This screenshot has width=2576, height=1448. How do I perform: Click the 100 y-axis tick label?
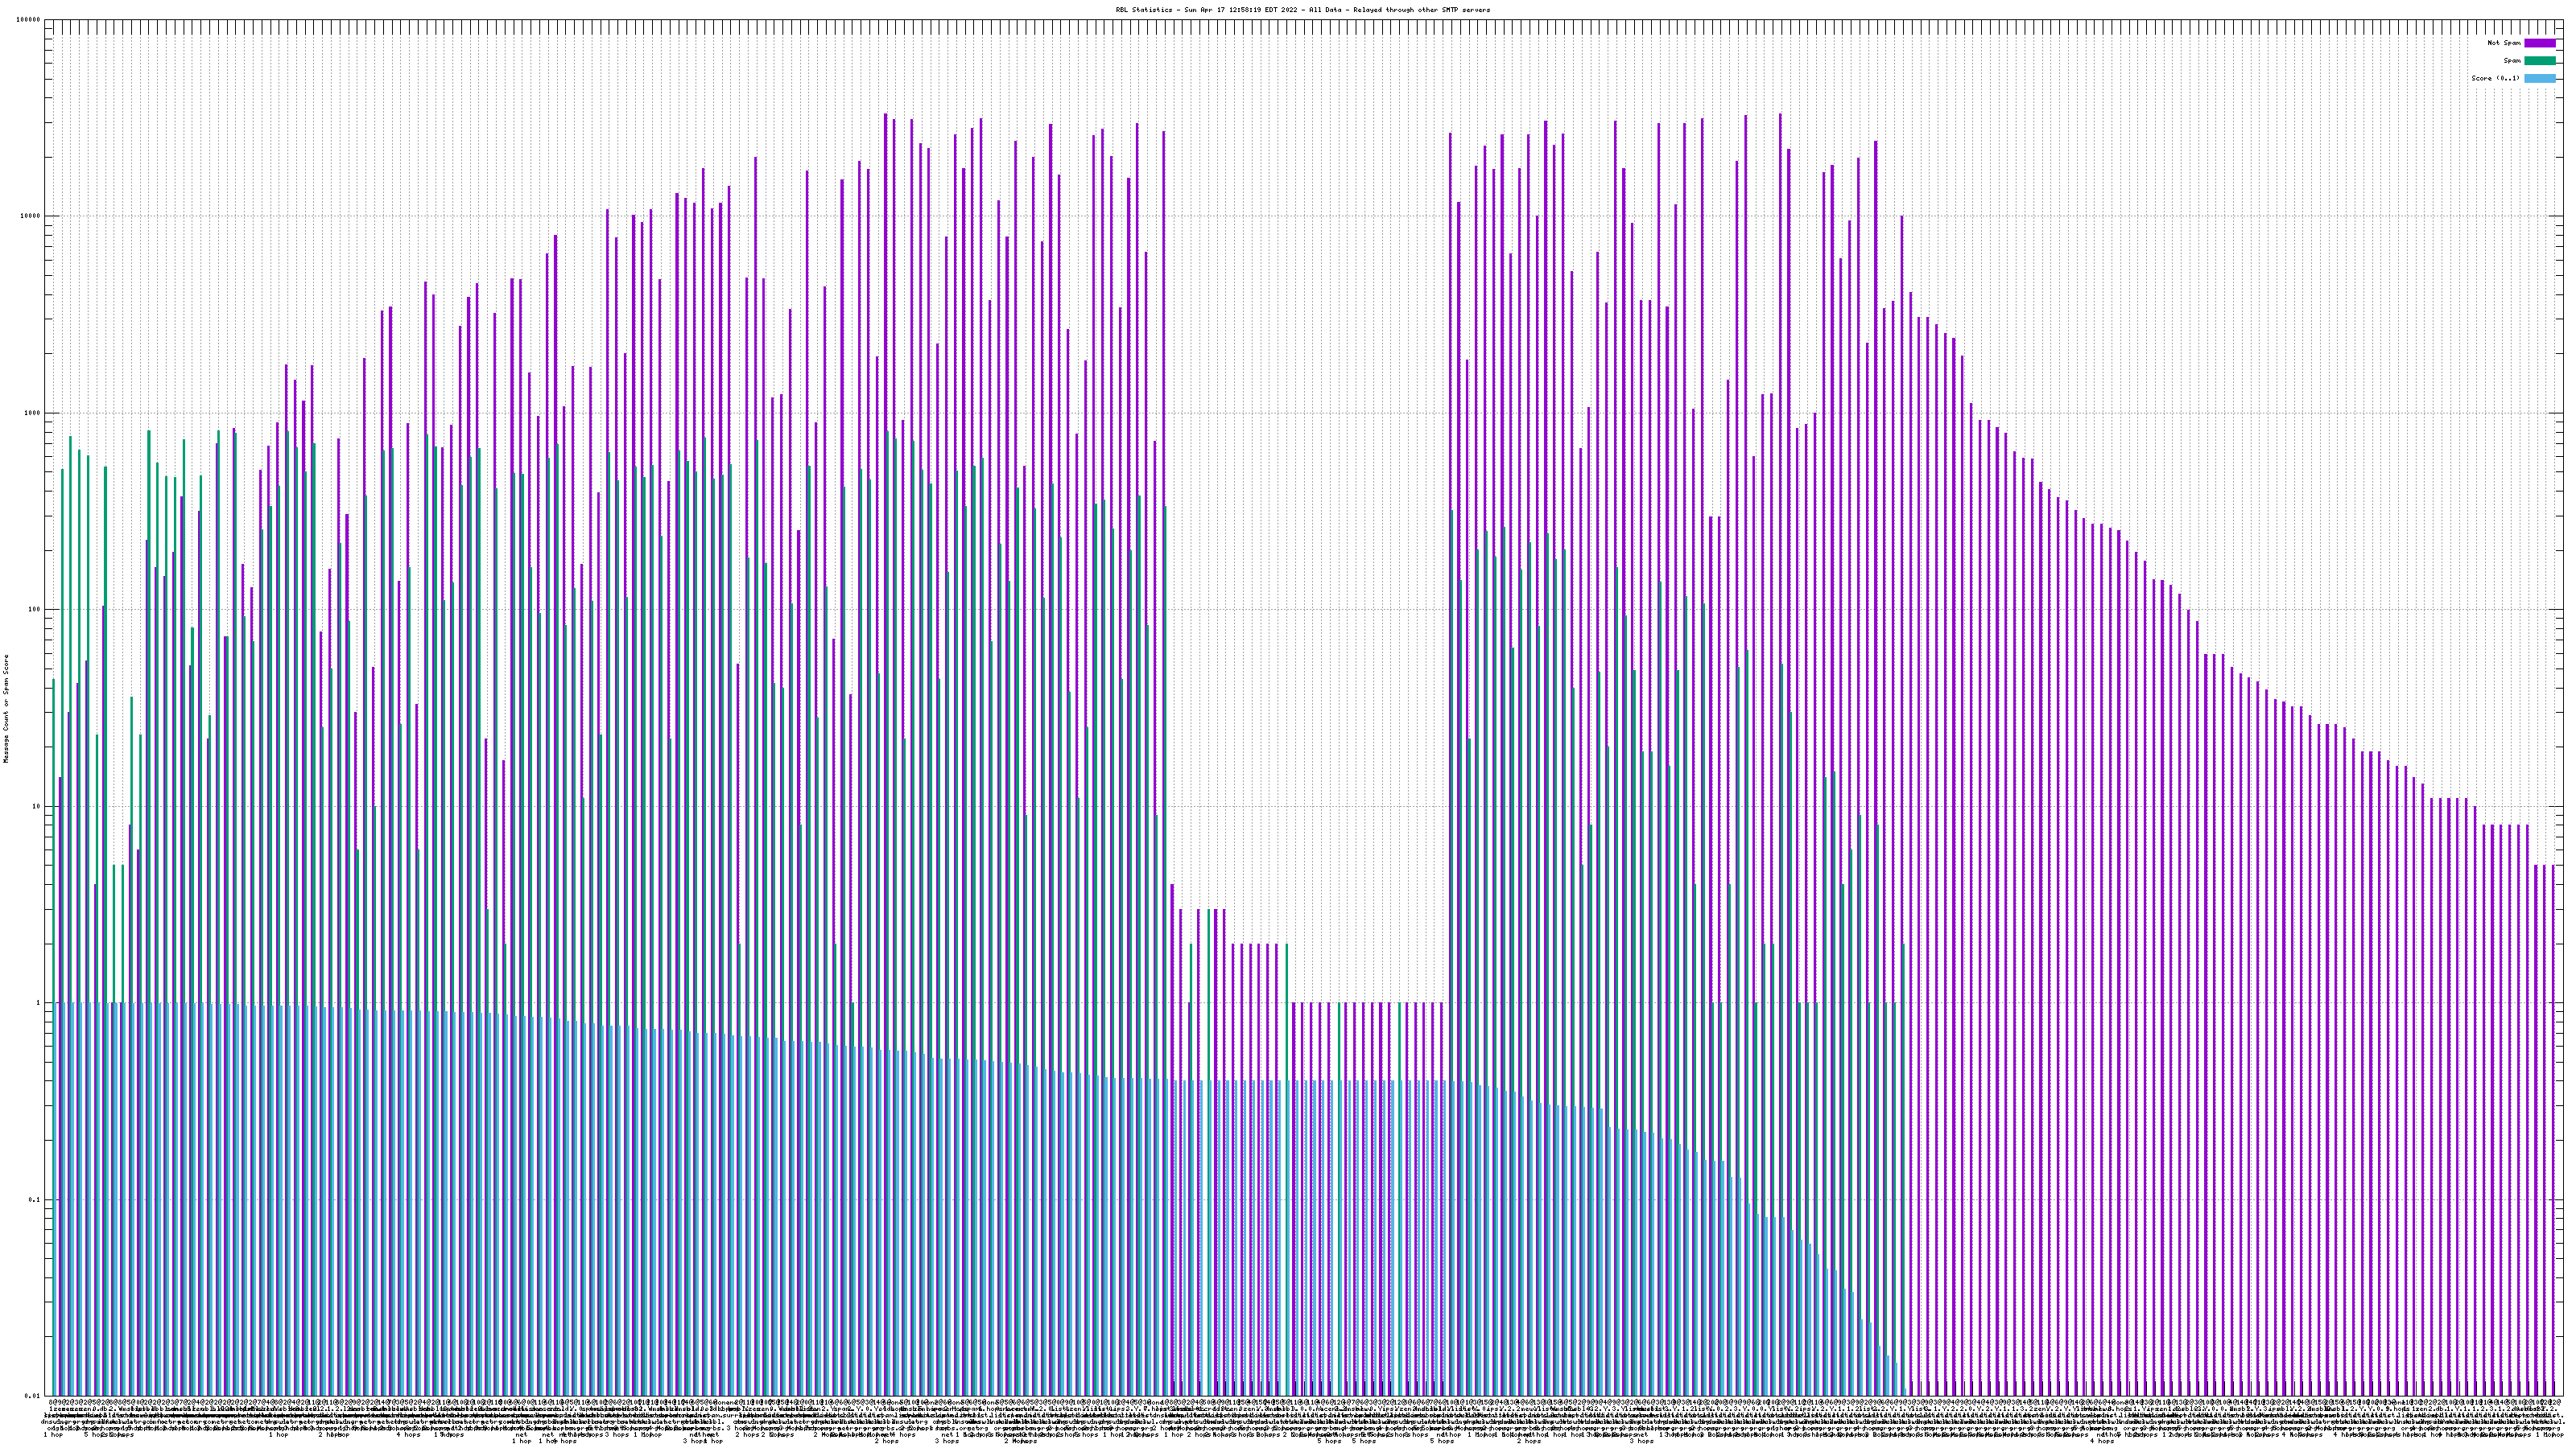35,610
